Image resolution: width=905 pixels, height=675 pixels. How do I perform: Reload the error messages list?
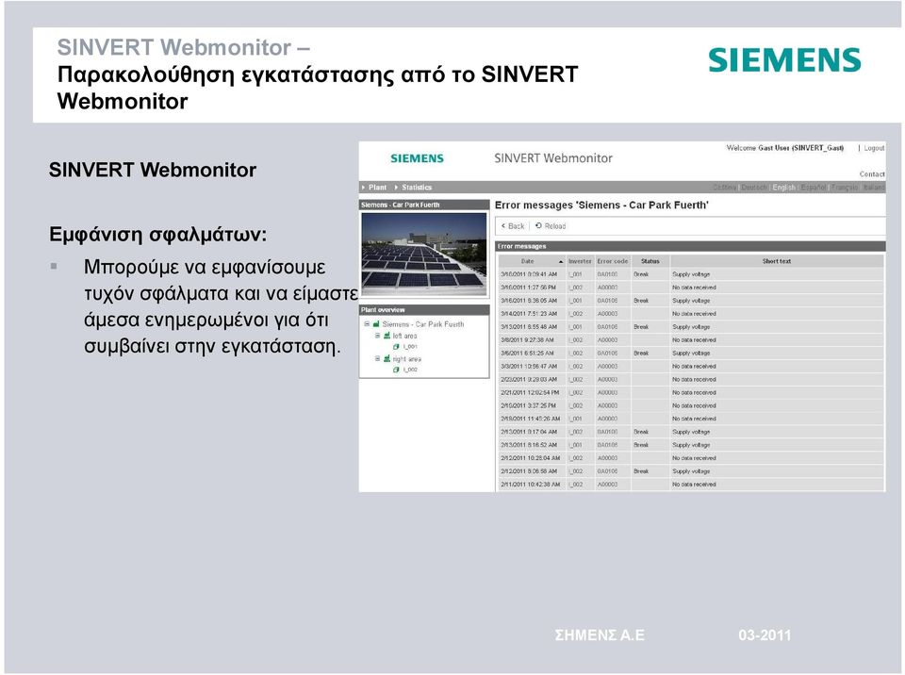click(551, 226)
